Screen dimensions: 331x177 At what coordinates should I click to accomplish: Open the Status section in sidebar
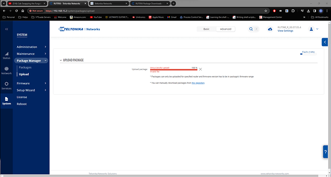pyautogui.click(x=7, y=55)
